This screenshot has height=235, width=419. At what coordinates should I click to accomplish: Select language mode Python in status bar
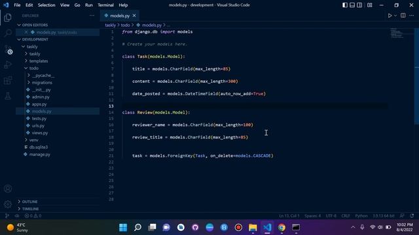[361, 216]
